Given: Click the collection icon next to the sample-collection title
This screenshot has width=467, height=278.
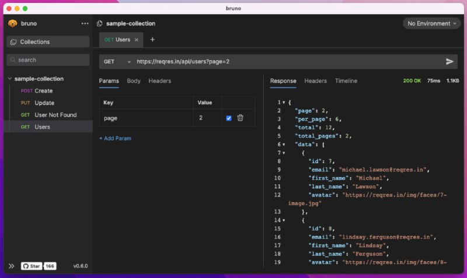Looking at the screenshot, I should pyautogui.click(x=100, y=23).
